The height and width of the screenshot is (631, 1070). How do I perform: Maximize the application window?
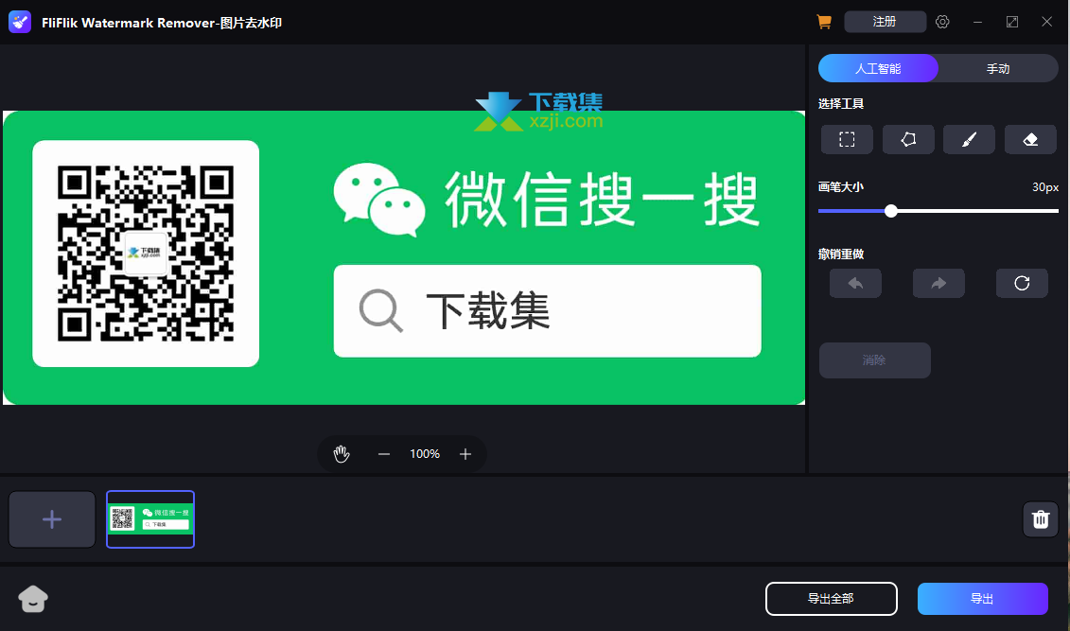pyautogui.click(x=1012, y=22)
